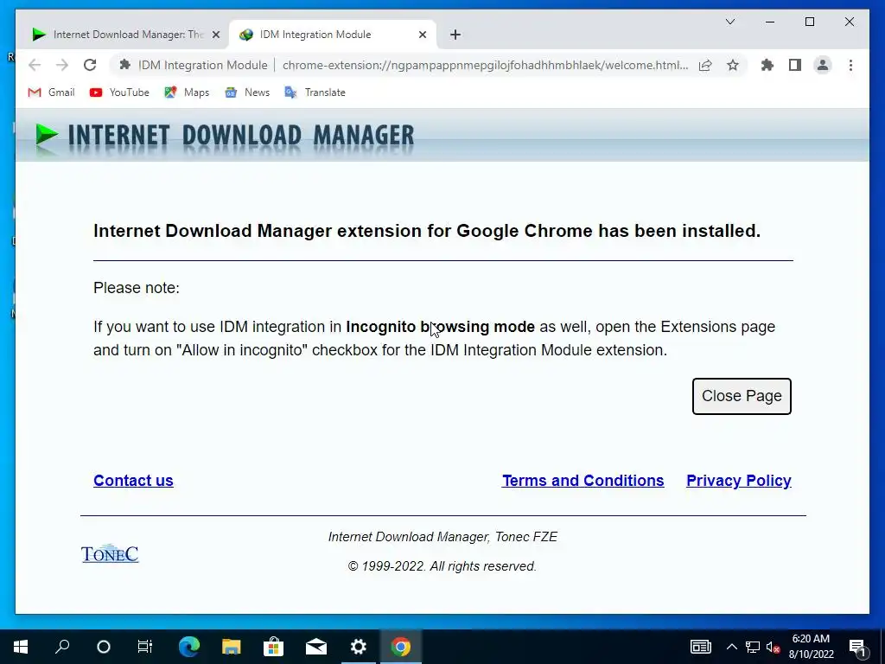Launch Microsoft Edge from taskbar
The height and width of the screenshot is (664, 885).
pos(189,647)
